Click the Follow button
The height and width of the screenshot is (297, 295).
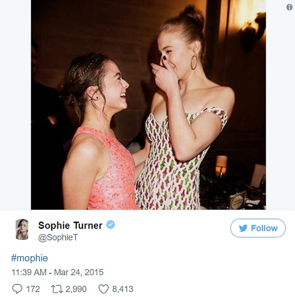tap(258, 228)
